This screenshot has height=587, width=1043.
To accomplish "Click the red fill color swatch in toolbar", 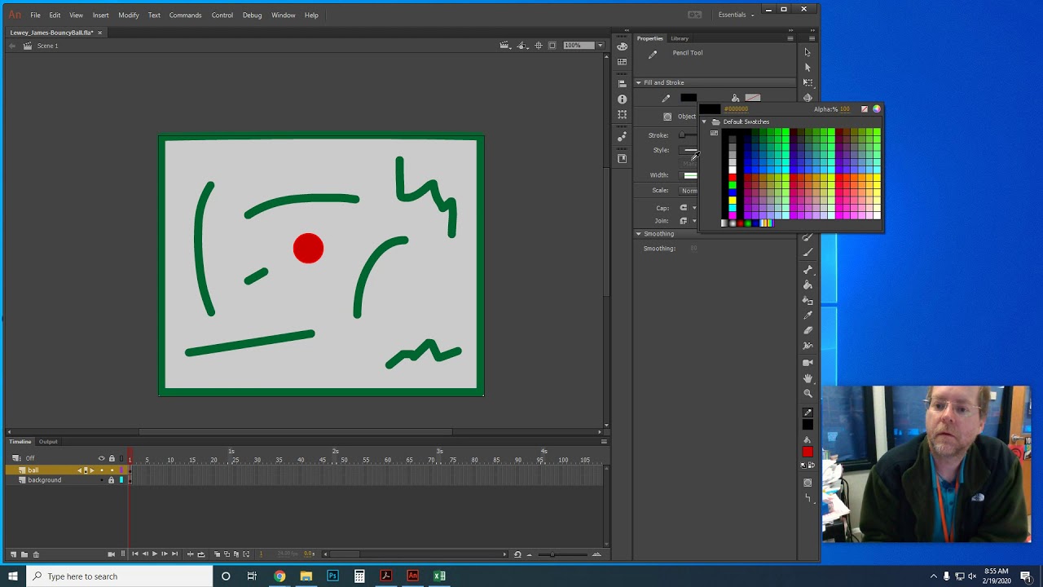I will pyautogui.click(x=808, y=452).
